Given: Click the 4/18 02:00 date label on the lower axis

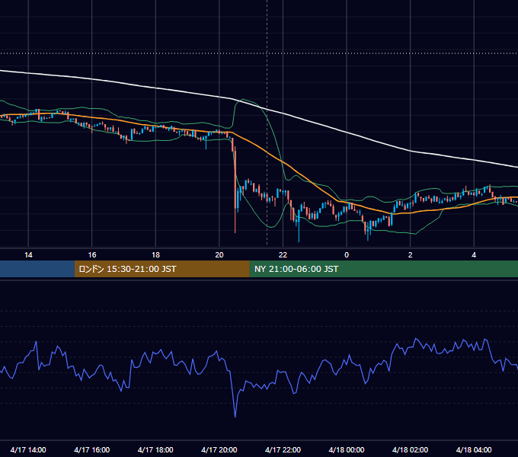Looking at the screenshot, I should 411,449.
